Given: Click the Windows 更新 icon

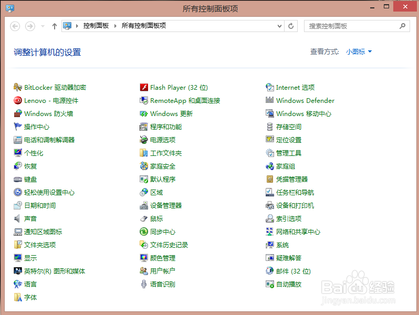Looking at the screenshot, I should 144,113.
